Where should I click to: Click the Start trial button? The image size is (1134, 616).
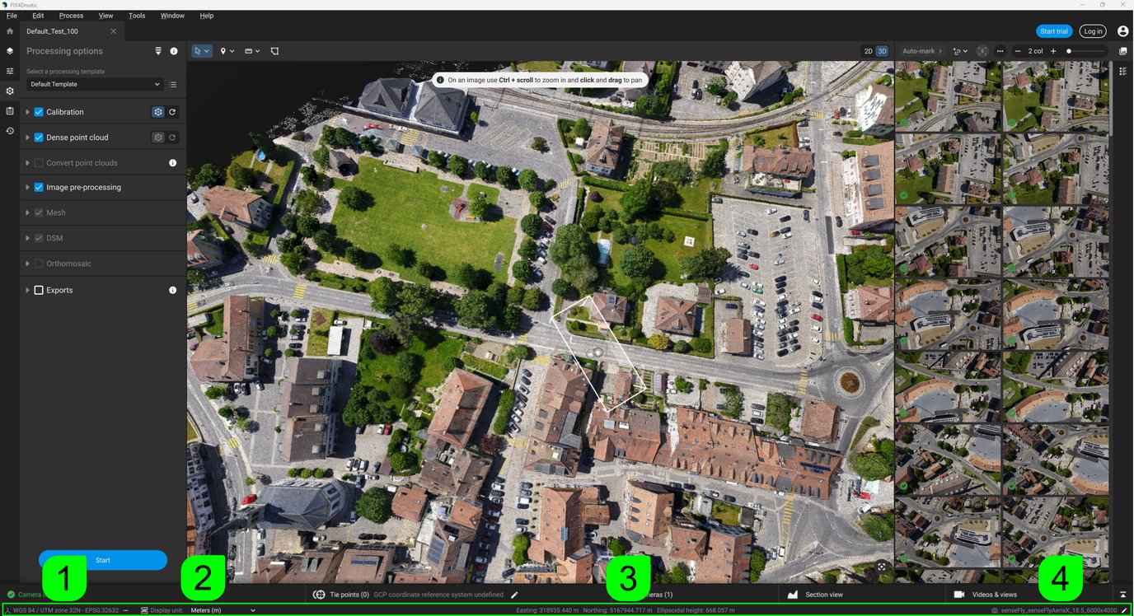1053,31
